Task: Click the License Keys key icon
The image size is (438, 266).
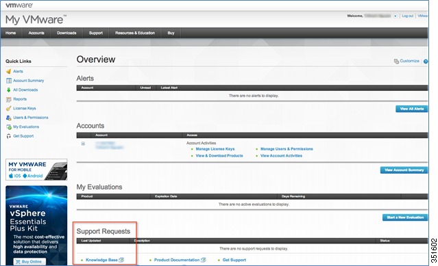Action: pyautogui.click(x=9, y=108)
